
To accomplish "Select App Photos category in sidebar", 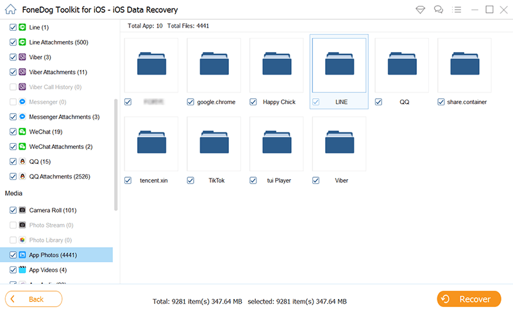I will click(x=53, y=255).
